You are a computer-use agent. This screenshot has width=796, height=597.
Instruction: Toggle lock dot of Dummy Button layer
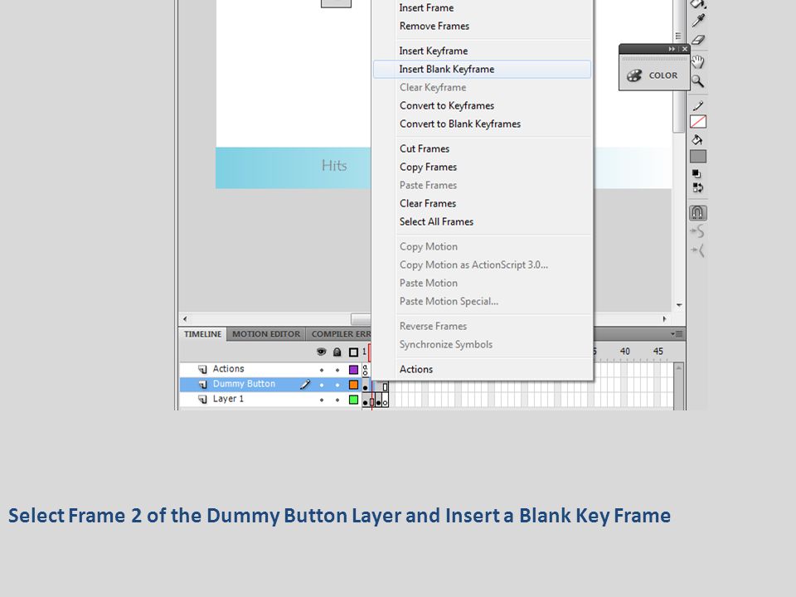tap(337, 385)
